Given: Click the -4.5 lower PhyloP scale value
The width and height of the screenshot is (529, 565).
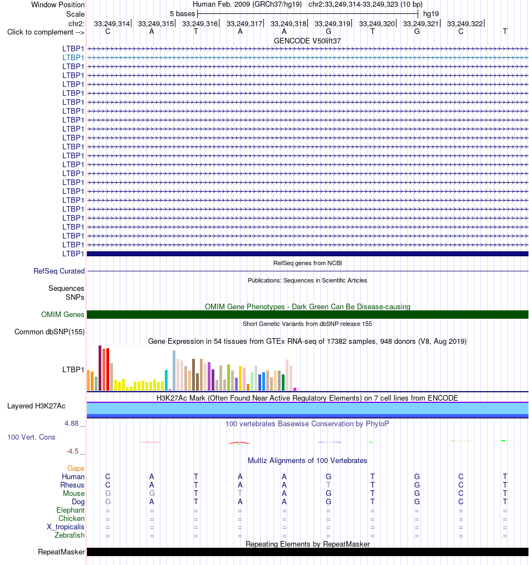Looking at the screenshot, I should coord(72,451).
